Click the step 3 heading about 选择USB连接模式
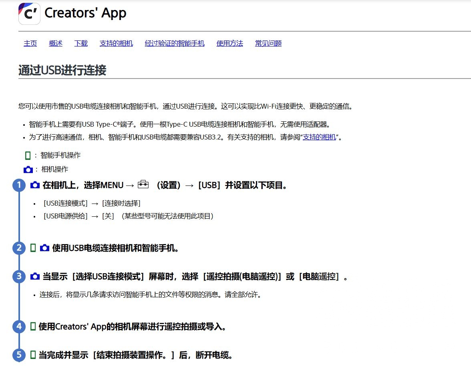The image size is (471, 367). 195,276
